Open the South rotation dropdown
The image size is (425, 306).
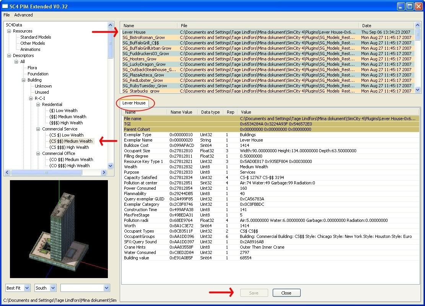click(53, 288)
